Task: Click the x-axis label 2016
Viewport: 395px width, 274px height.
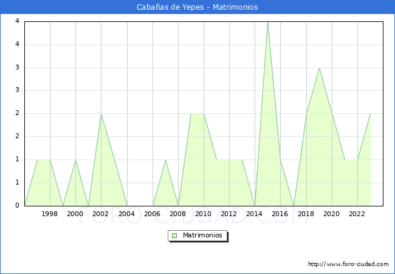Action: pyautogui.click(x=280, y=214)
